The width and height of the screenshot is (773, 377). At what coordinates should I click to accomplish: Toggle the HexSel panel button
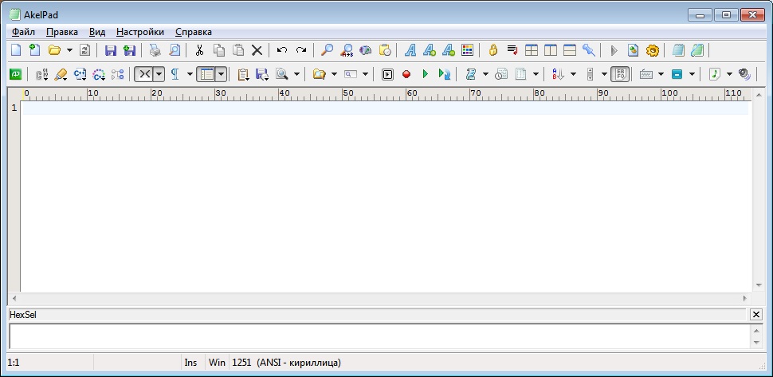point(620,74)
